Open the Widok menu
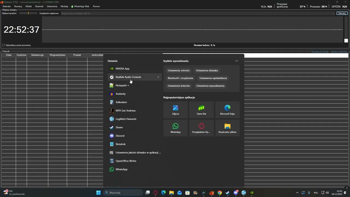 (x=29, y=6)
